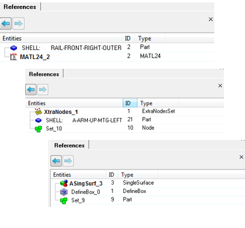
Task: Sort bottom panel by ID column
Action: click(x=112, y=175)
